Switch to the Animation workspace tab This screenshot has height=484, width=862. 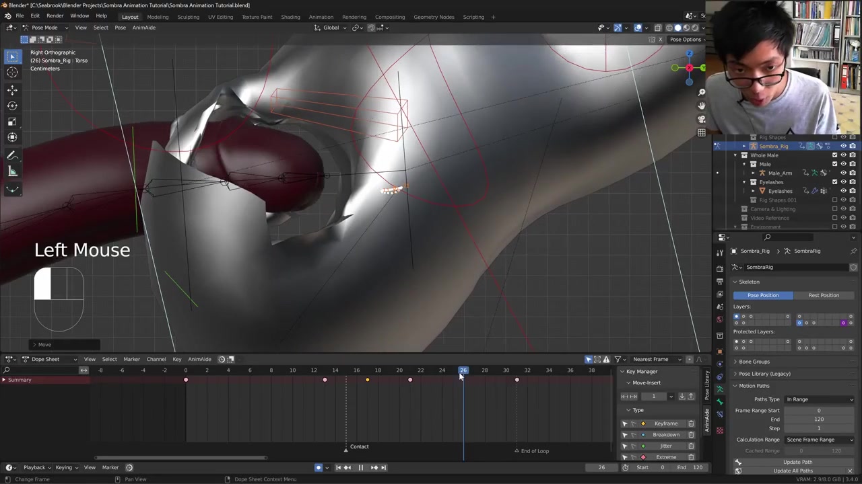pos(321,17)
